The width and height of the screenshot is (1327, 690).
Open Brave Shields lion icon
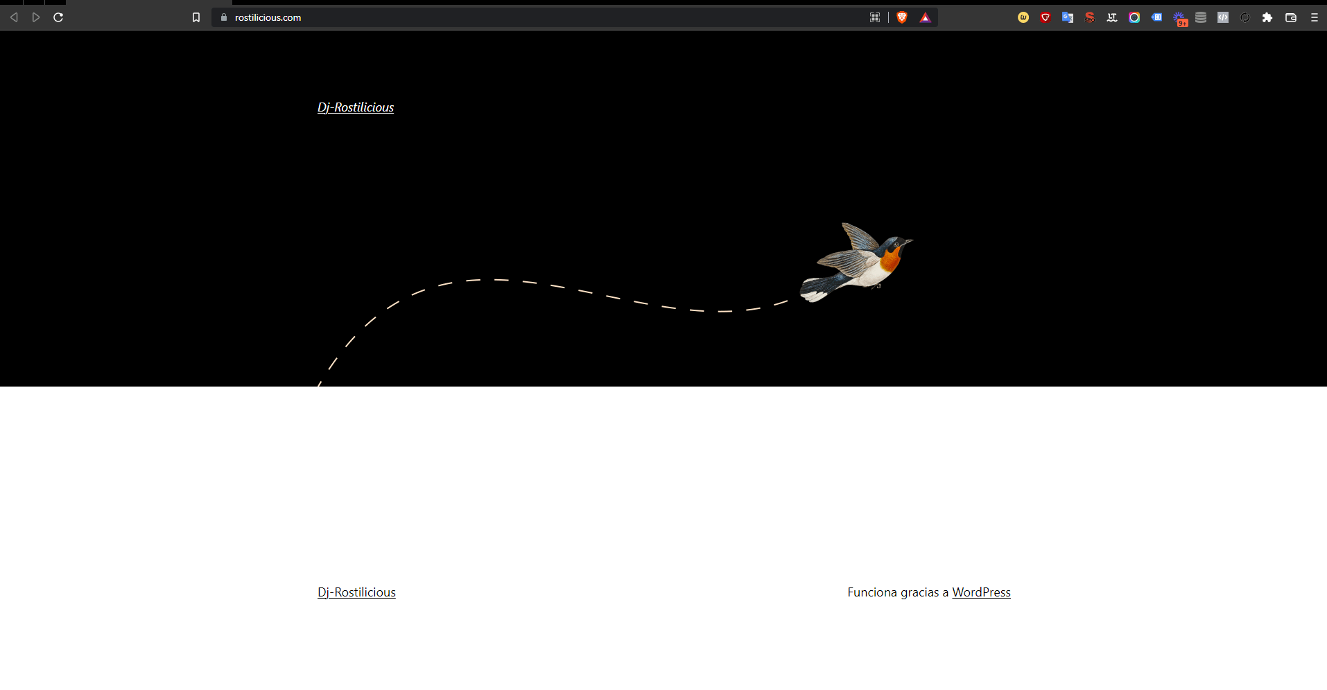pos(902,17)
